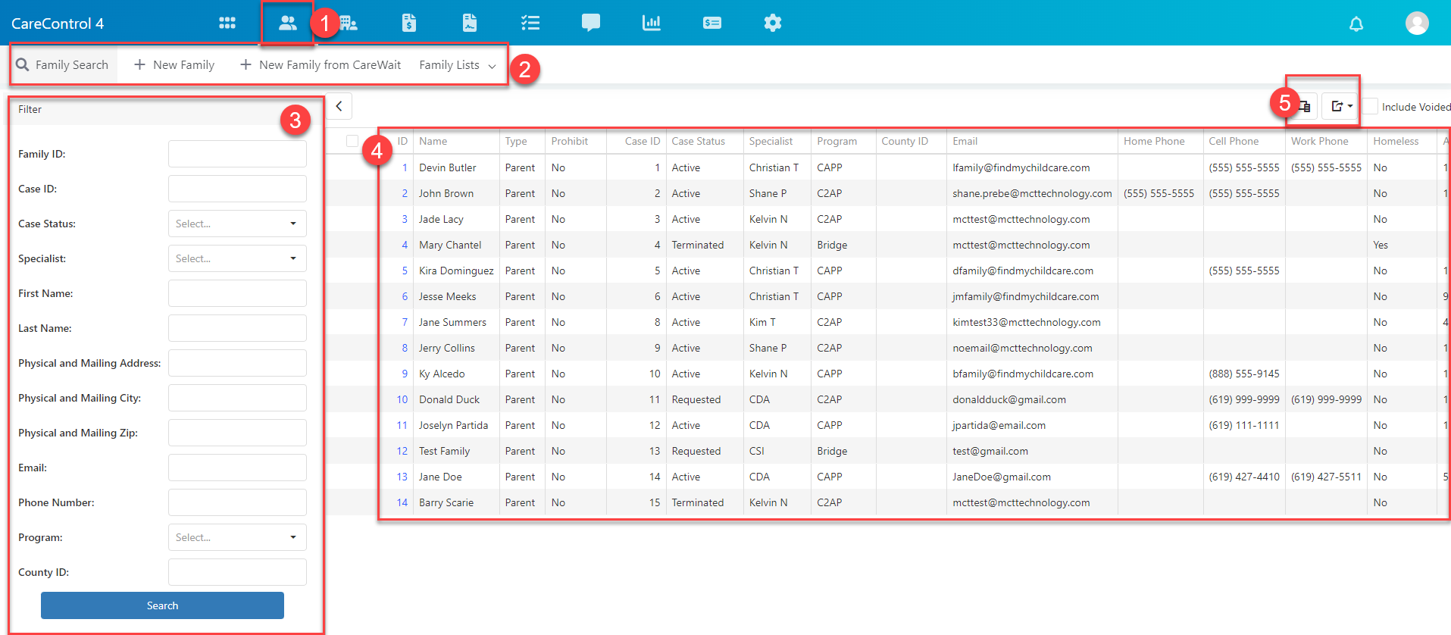The height and width of the screenshot is (635, 1451).
Task: Click the blue Search button
Action: click(162, 605)
